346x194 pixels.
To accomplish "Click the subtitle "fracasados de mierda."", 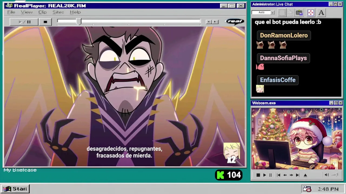I will tap(124, 155).
